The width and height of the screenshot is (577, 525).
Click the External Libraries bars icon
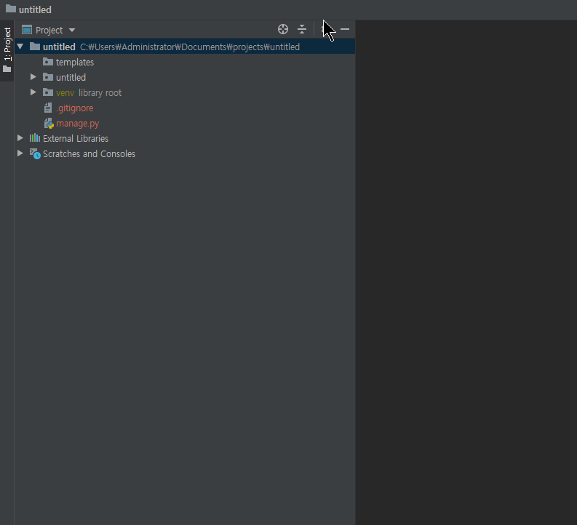pyautogui.click(x=35, y=138)
